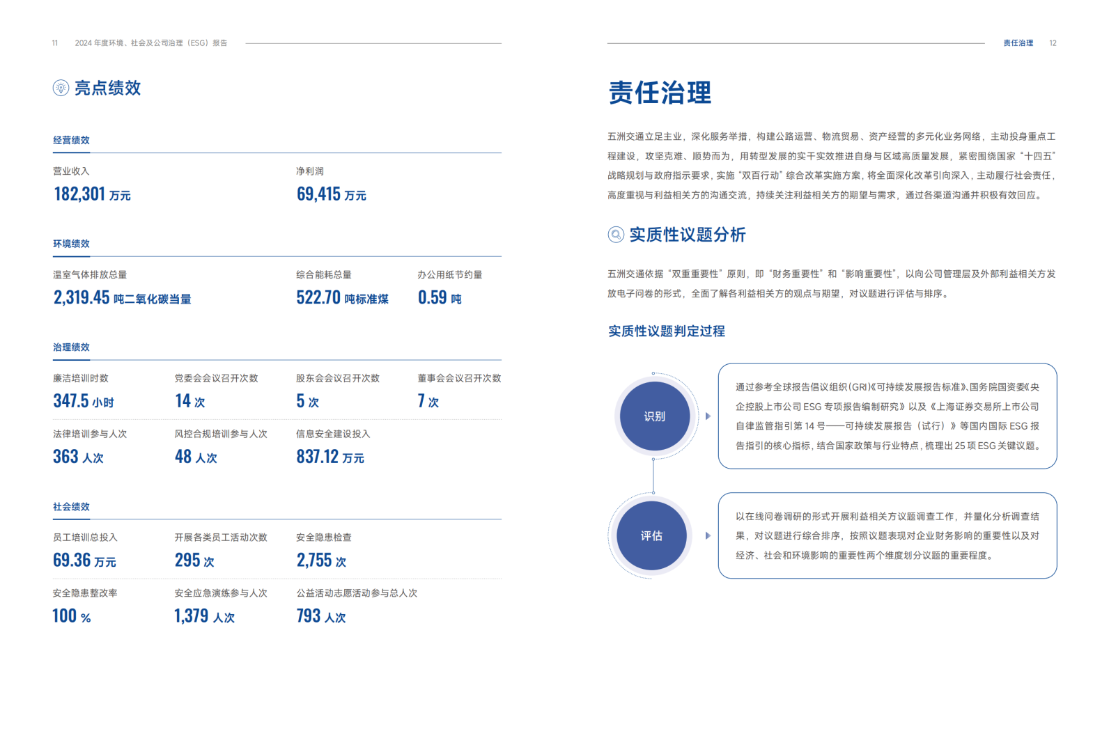Click the 温室气体排放总量 label
Image resolution: width=1109 pixels, height=752 pixels.
[x=90, y=275]
